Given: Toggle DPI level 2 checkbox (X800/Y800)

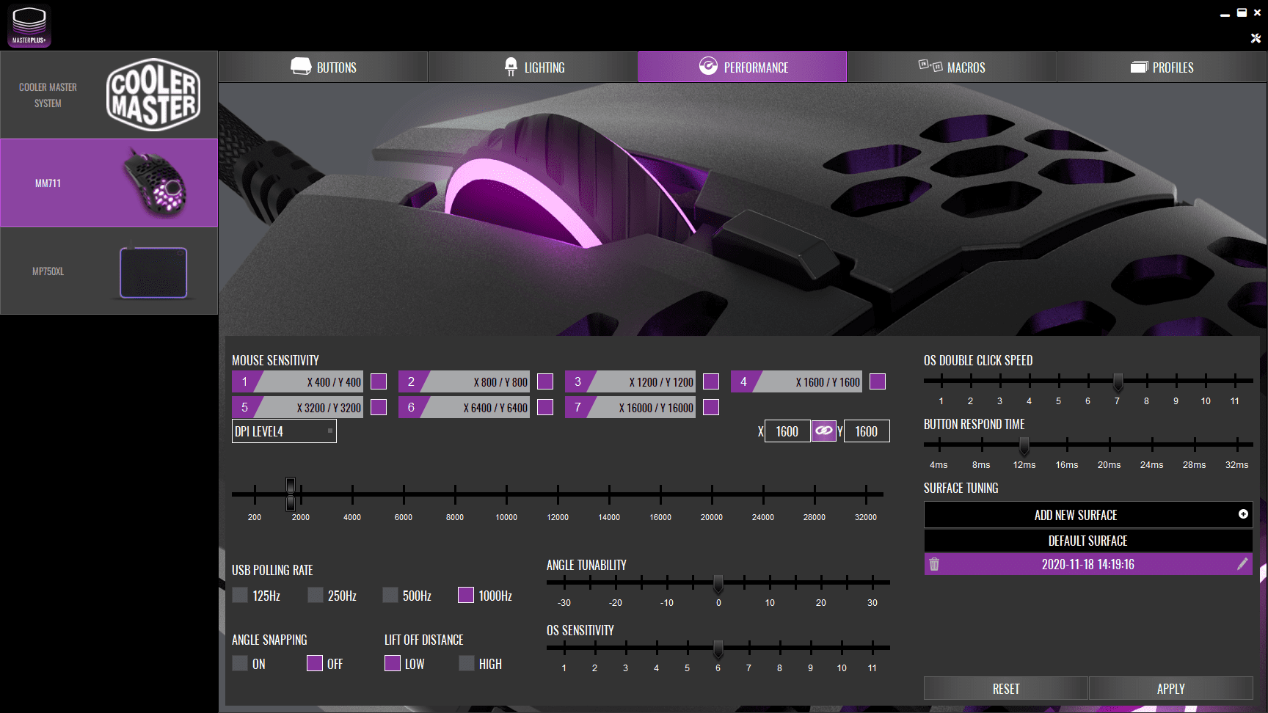Looking at the screenshot, I should click(x=545, y=381).
